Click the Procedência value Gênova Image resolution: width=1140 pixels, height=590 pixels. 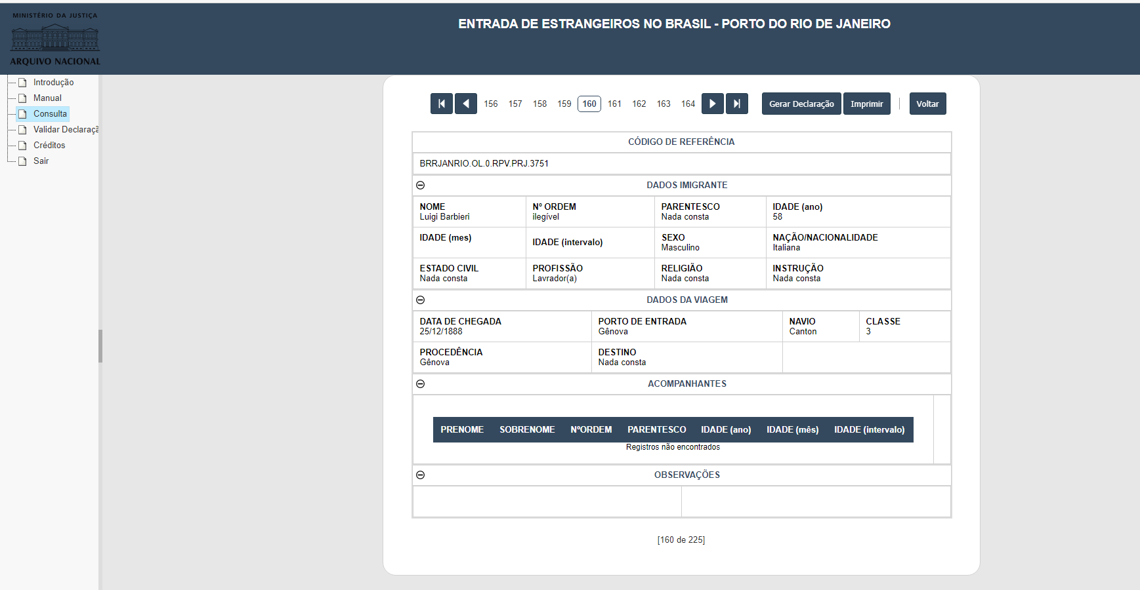pos(434,363)
